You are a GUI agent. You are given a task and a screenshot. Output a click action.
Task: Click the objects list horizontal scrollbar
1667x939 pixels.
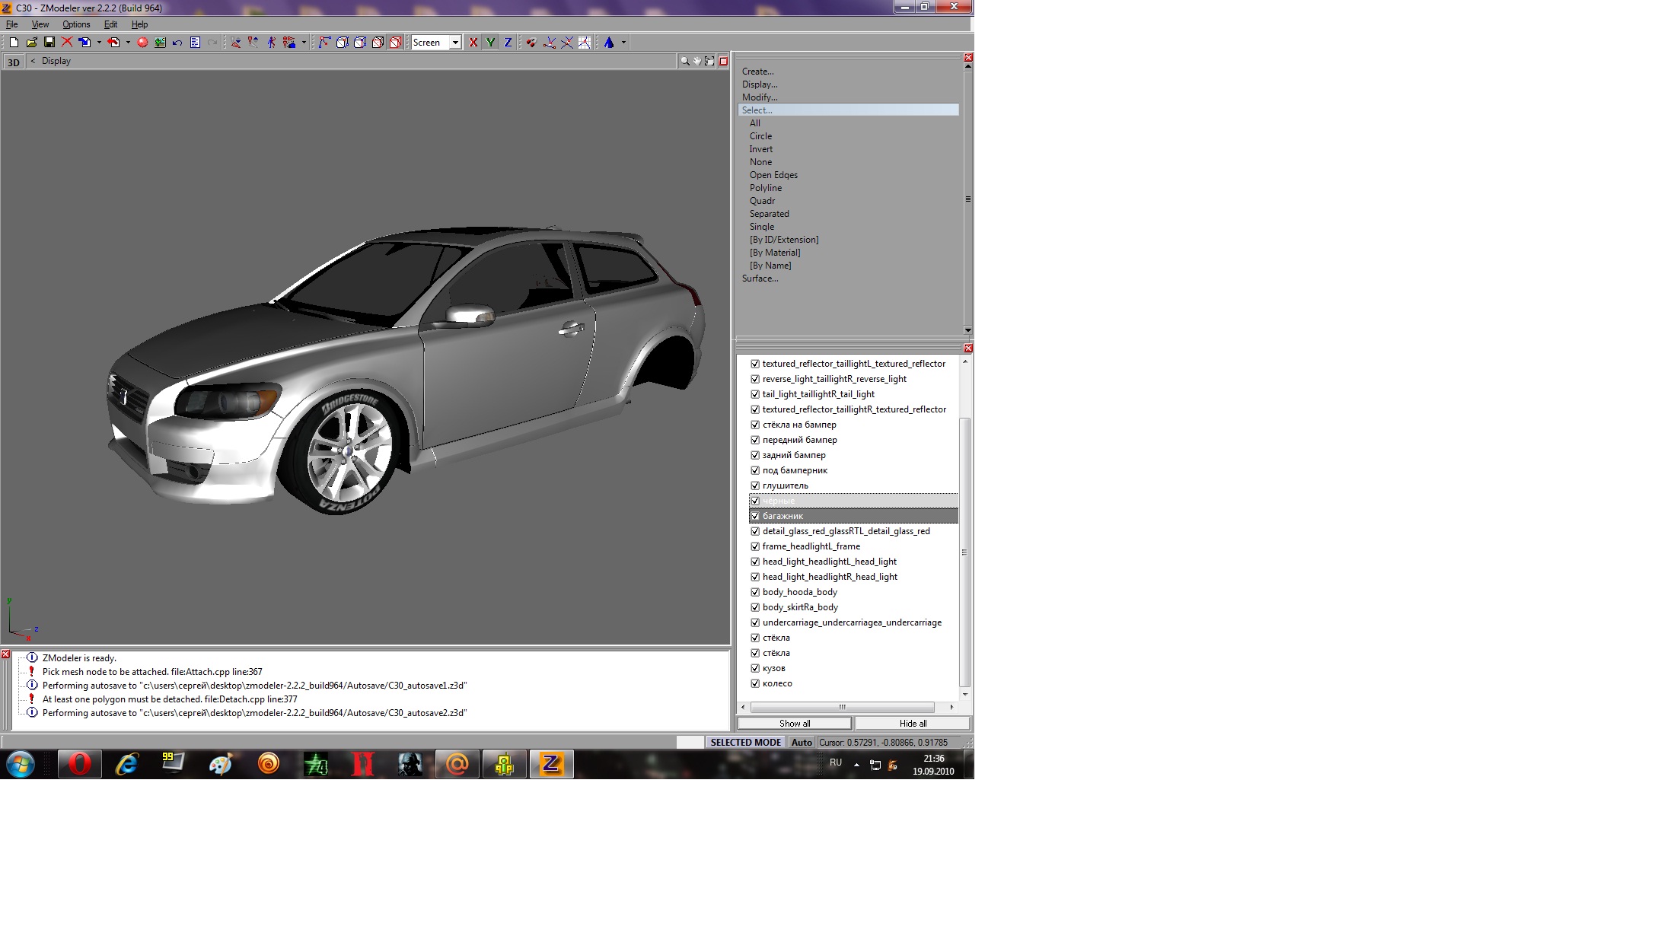tap(842, 708)
